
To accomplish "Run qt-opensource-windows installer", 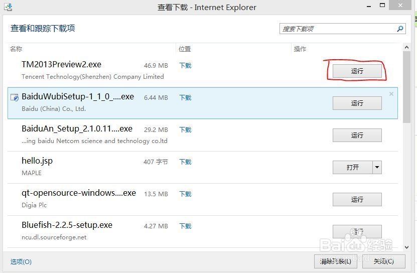I will [357, 199].
